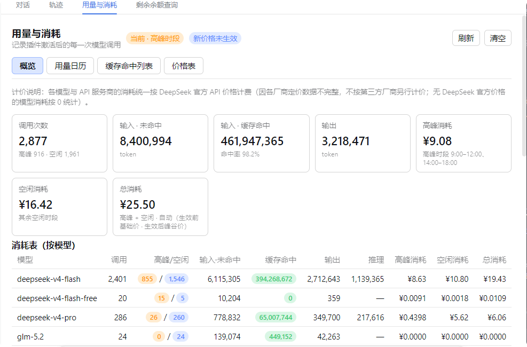Click the 缓存命中 column header
Screen dimensions: 527x347
point(280,259)
